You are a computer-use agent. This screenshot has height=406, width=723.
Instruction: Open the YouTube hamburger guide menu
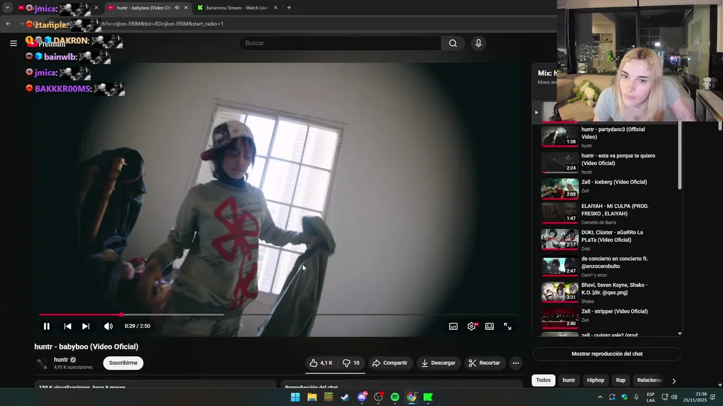point(14,43)
